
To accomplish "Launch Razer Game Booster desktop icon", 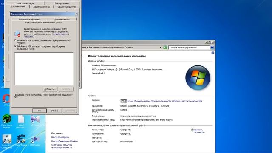I will pyautogui.click(x=7, y=122).
